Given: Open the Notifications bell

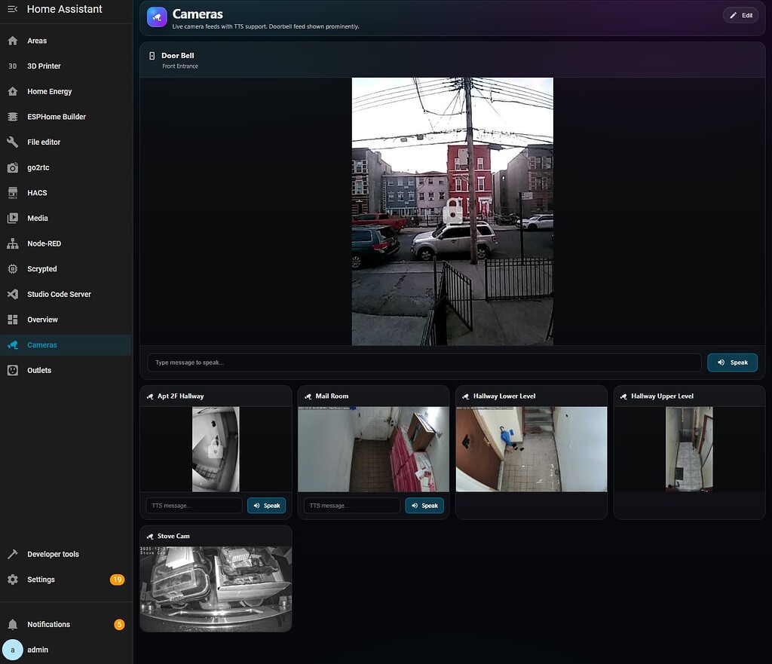Looking at the screenshot, I should coord(48,624).
